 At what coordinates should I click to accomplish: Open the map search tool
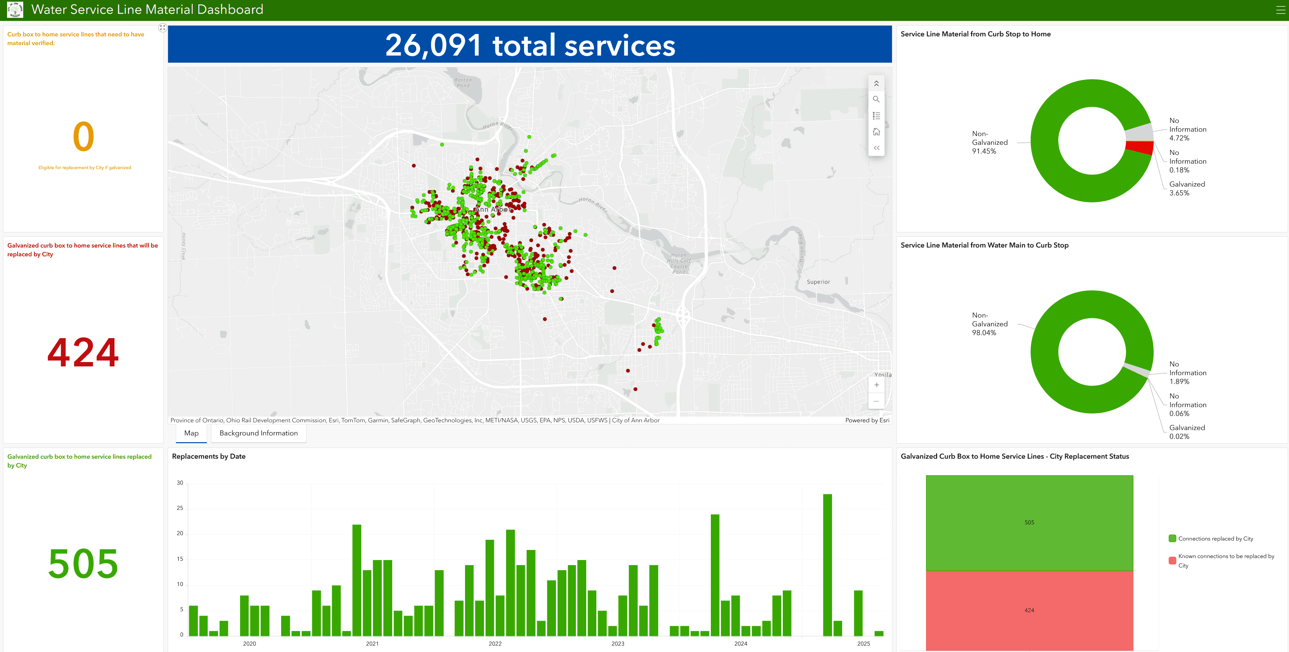877,99
